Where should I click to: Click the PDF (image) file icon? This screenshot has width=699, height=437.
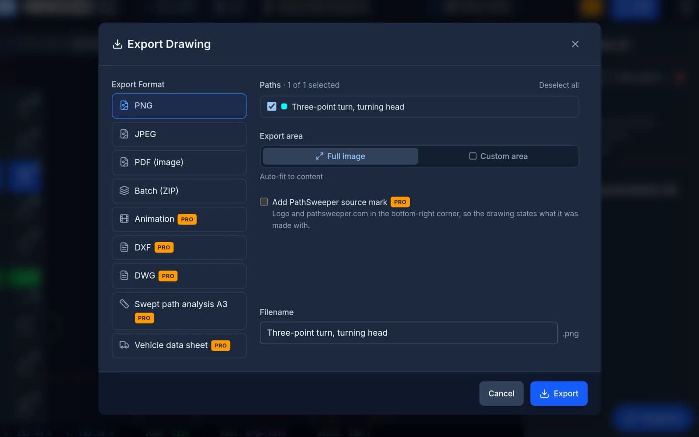tap(124, 162)
